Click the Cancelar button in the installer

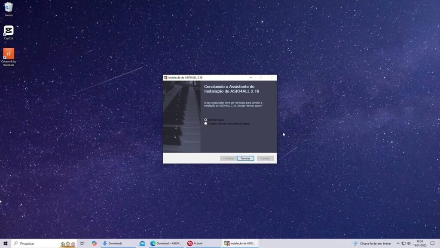pyautogui.click(x=265, y=158)
